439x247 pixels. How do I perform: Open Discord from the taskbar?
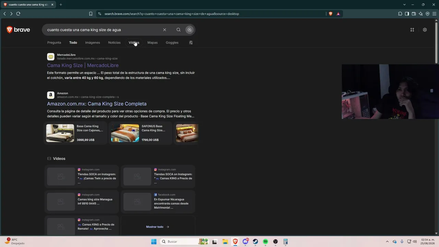pos(245,242)
